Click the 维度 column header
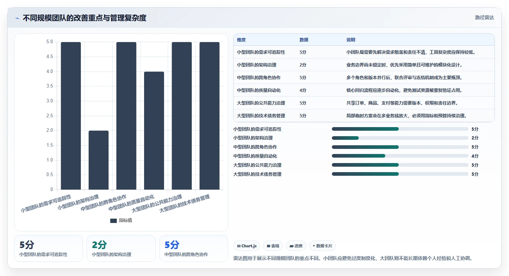 click(241, 40)
